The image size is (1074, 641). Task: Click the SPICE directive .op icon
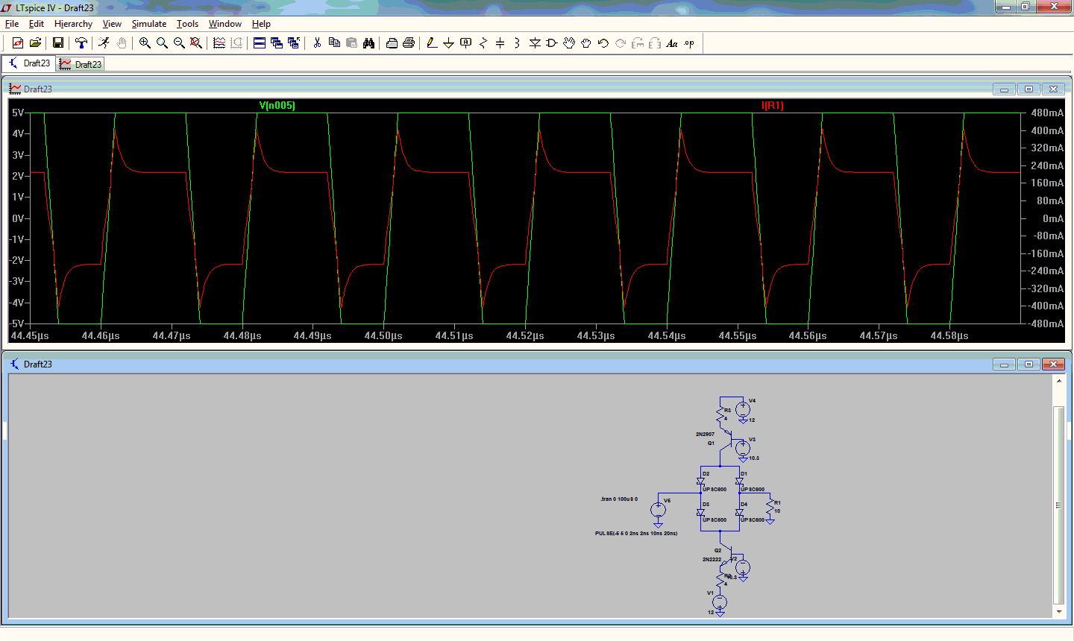pos(689,43)
